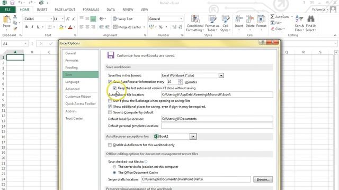339x190 pixels.
Task: Click the Copy icon in Clipboard group
Action: 15,23
